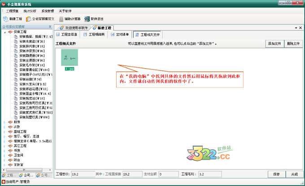Click the 主材金额 input field

(x=169, y=174)
